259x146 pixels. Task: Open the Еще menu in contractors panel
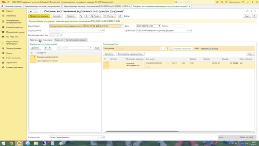tap(97, 48)
